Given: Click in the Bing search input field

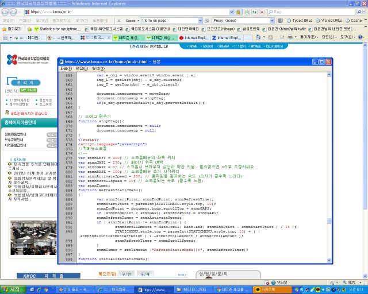Looking at the screenshot, I should coord(314,11).
